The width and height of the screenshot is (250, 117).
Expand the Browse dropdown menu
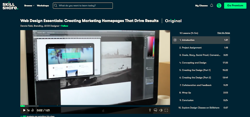29,6
